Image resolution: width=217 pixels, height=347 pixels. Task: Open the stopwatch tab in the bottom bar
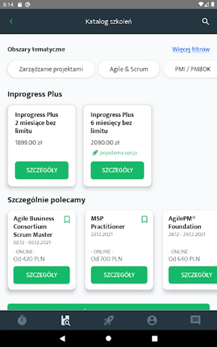22,320
